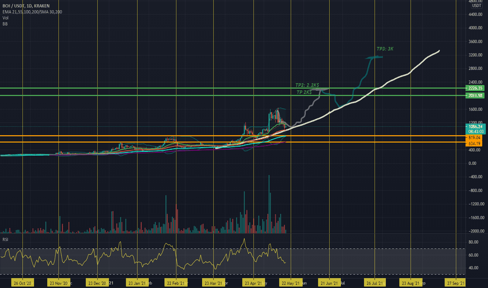488x288 pixels.
Task: Click the 23 Mar '21 date marker
Action: point(214,283)
